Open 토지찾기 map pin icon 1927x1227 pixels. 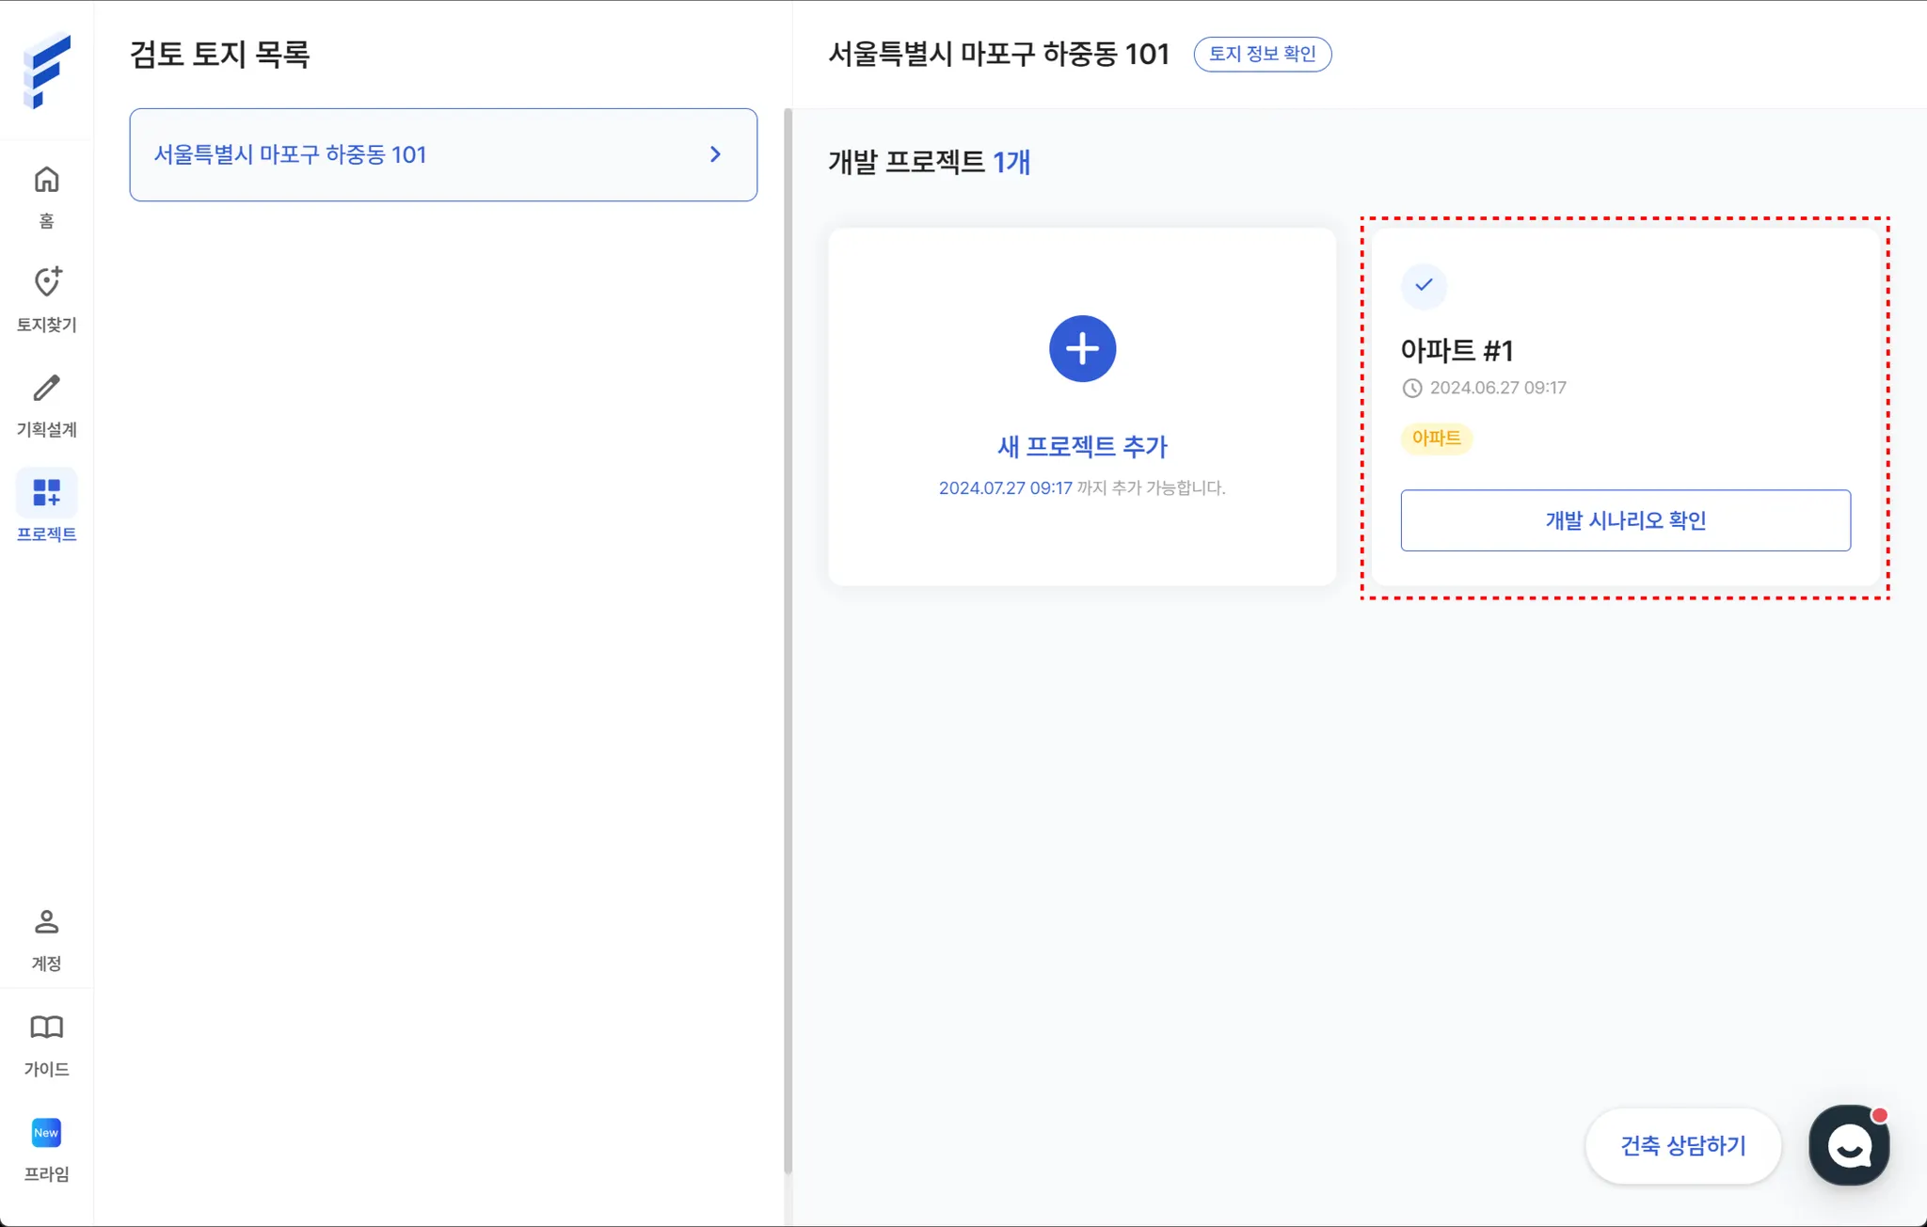tap(46, 282)
